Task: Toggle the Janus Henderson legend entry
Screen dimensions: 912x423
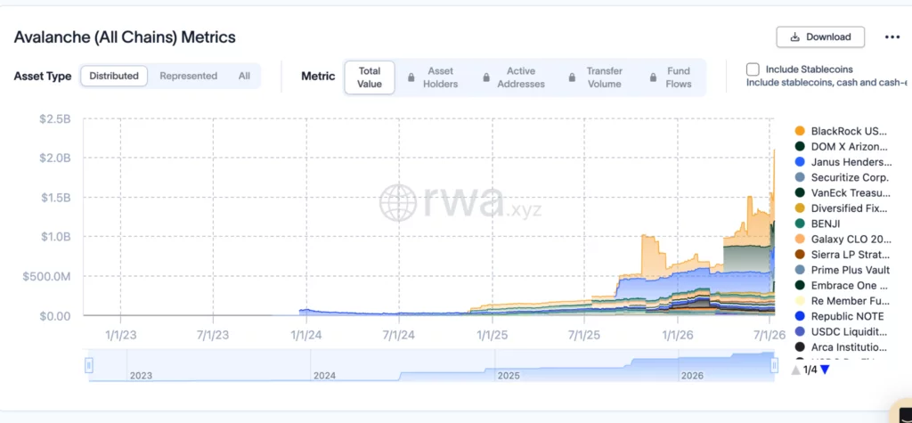Action: [843, 162]
